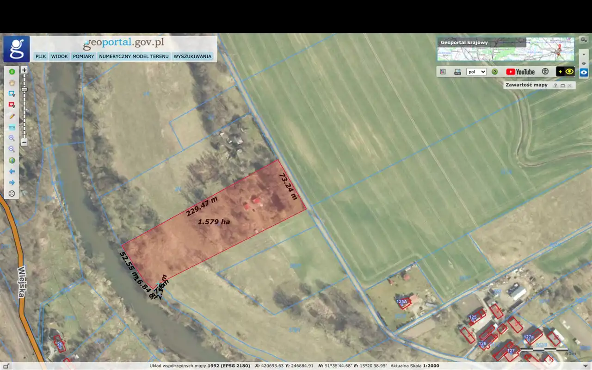Open the pol language dropdown

[x=476, y=72]
